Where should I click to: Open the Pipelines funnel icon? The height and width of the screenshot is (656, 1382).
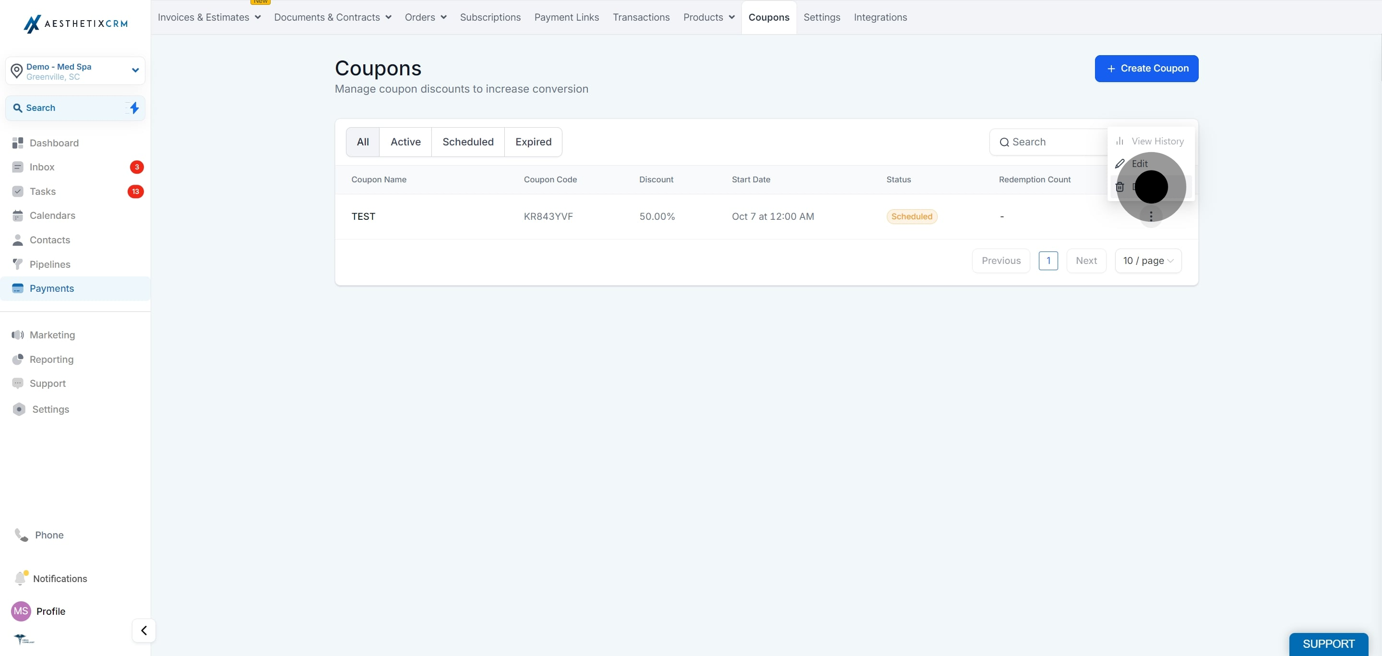pos(18,264)
